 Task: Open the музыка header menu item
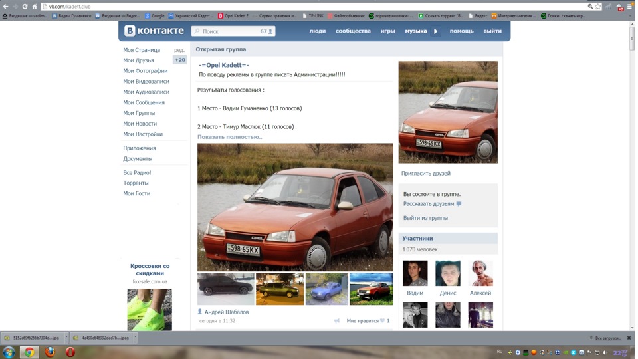415,31
